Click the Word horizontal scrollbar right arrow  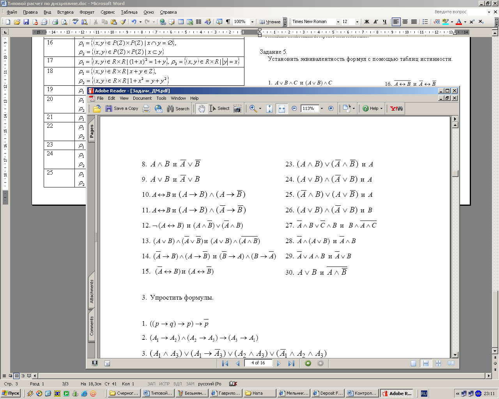(488, 376)
